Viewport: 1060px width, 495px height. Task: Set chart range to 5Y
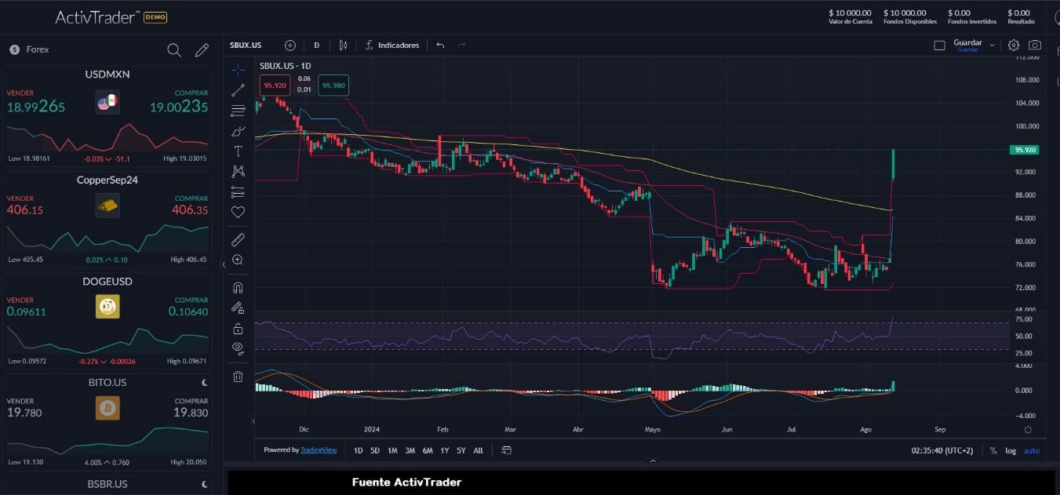pos(461,450)
